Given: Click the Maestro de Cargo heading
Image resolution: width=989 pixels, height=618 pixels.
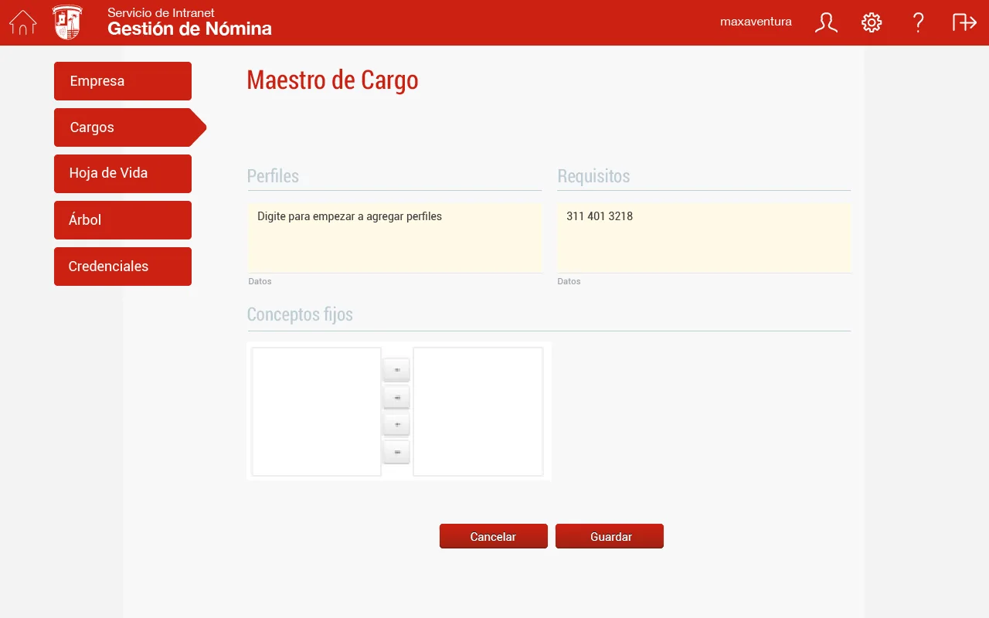Looking at the screenshot, I should coord(332,80).
